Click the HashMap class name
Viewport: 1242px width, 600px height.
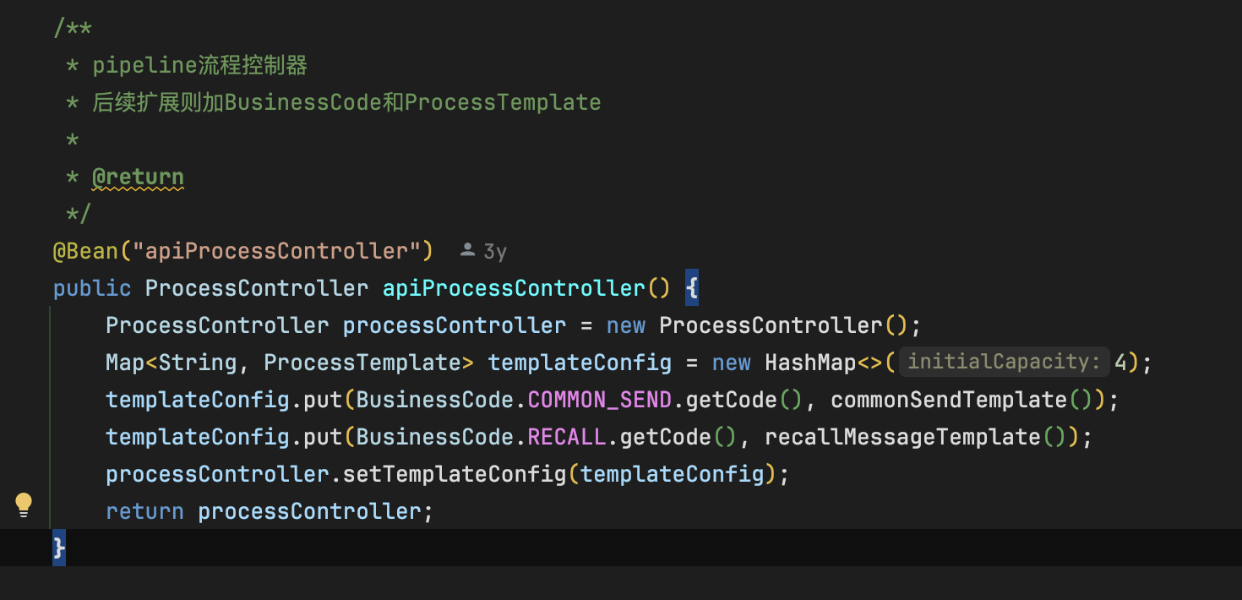coord(810,363)
